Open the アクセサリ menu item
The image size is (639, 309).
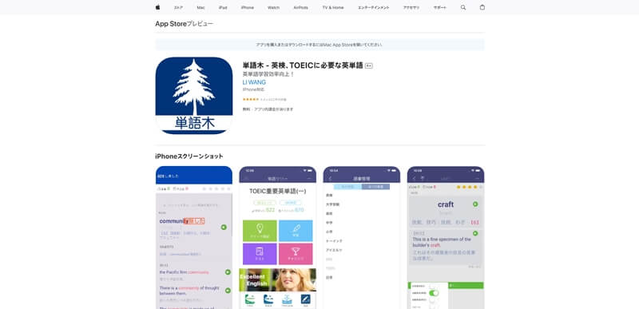(x=411, y=8)
